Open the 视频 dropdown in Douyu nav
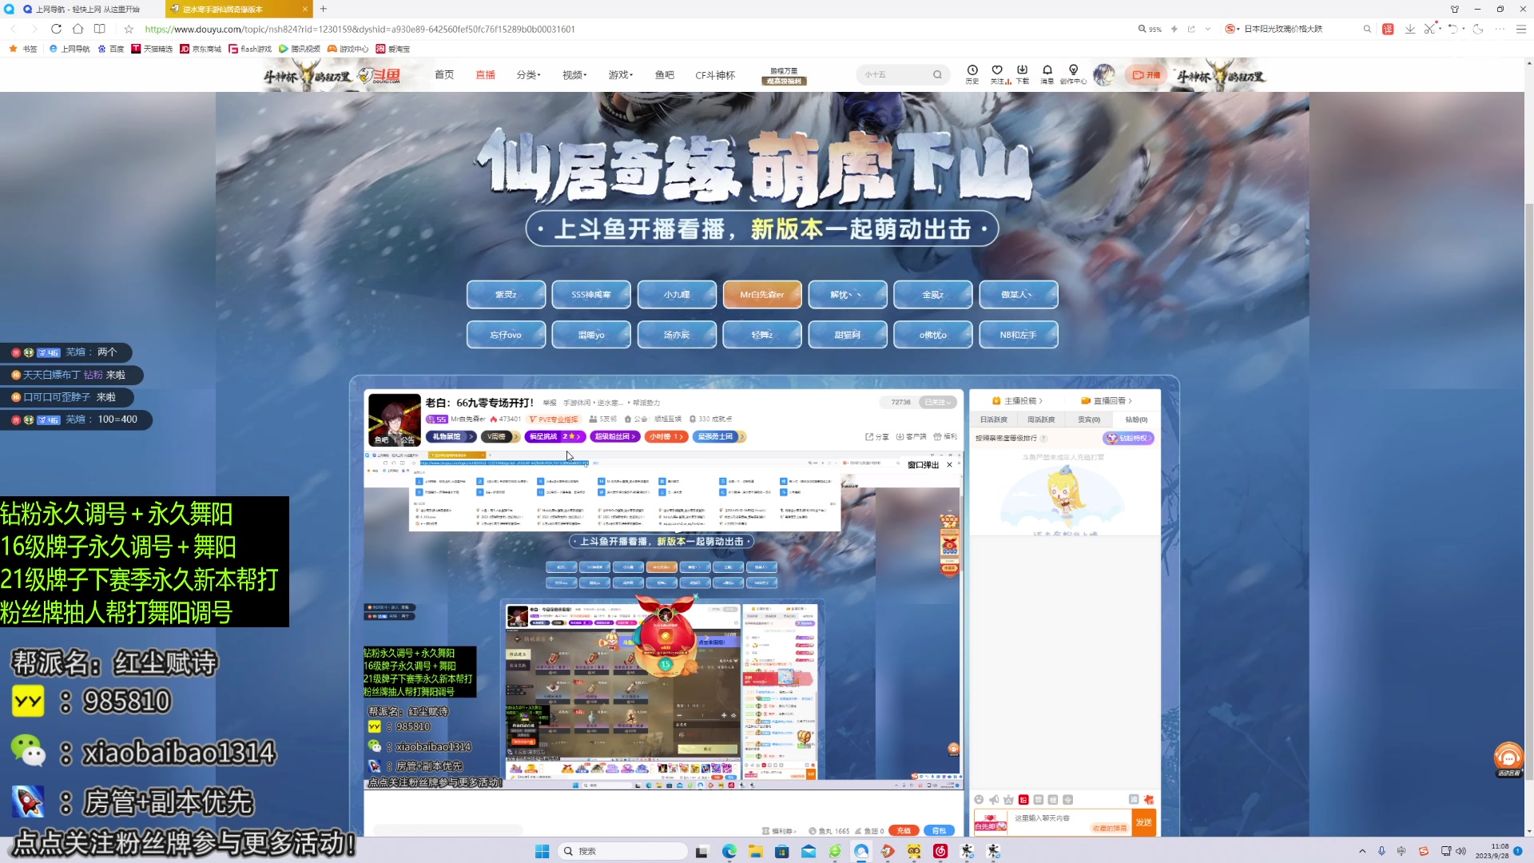1534x863 pixels. click(x=574, y=75)
